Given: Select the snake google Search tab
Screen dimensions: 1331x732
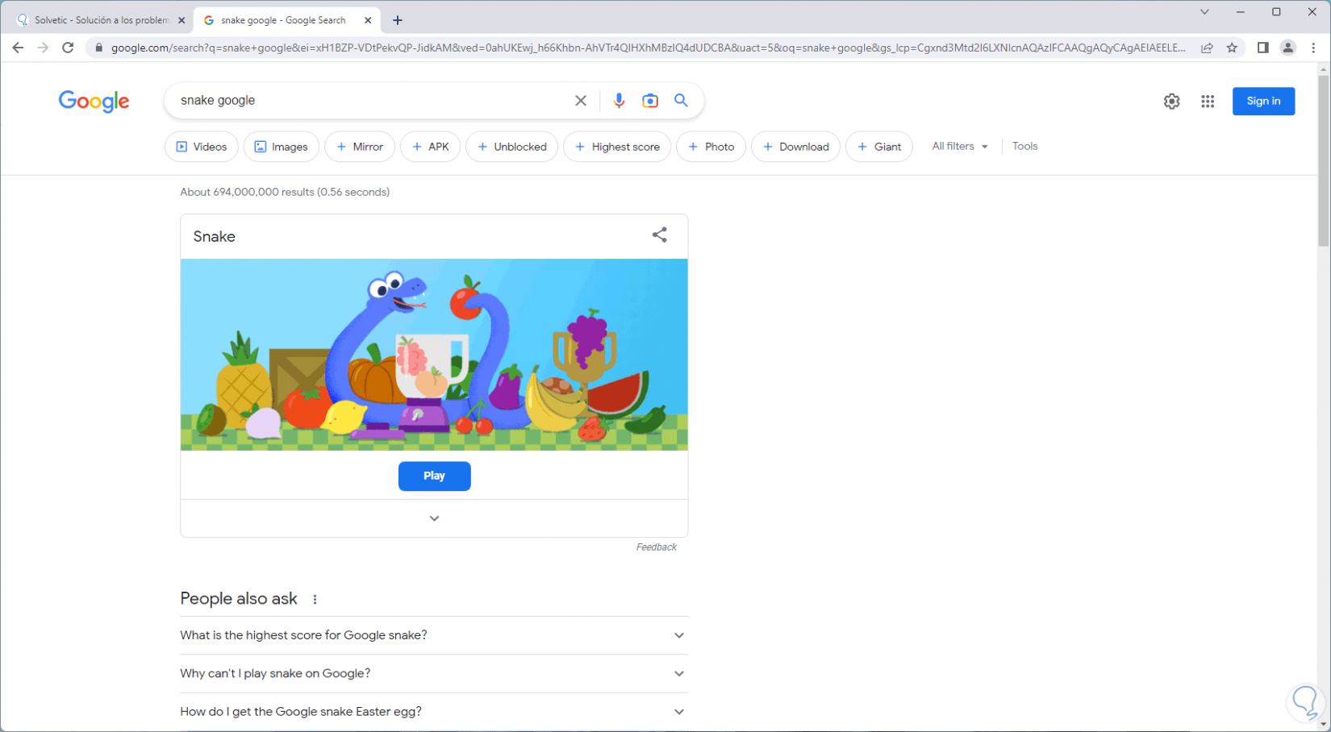Looking at the screenshot, I should point(286,20).
